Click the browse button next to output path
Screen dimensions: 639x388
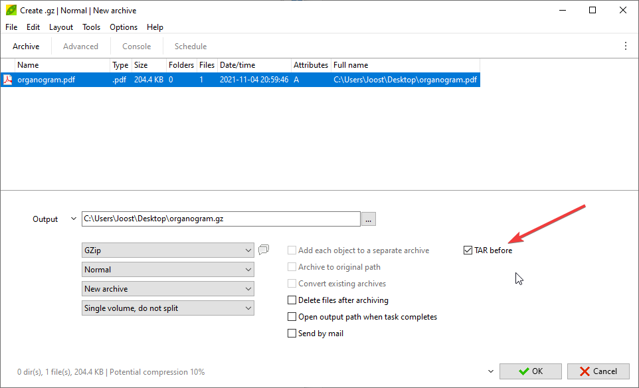[x=369, y=219]
